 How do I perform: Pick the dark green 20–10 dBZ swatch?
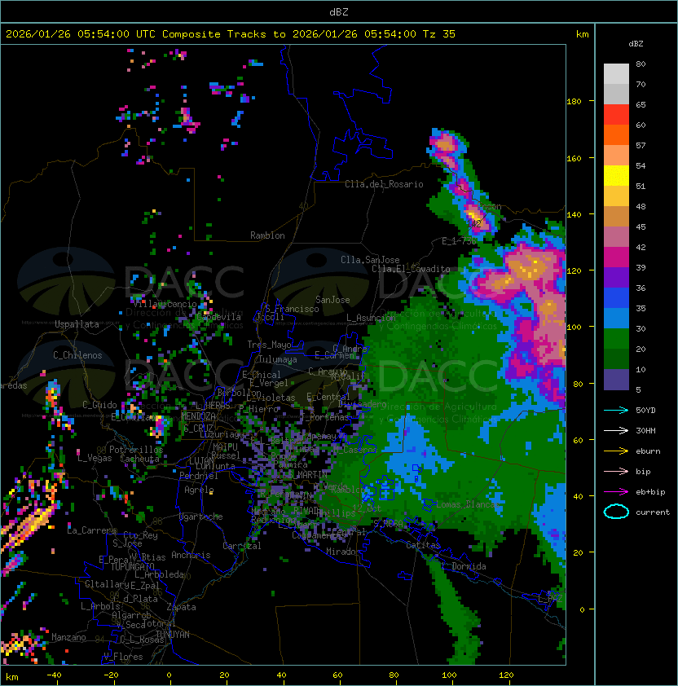(616, 358)
